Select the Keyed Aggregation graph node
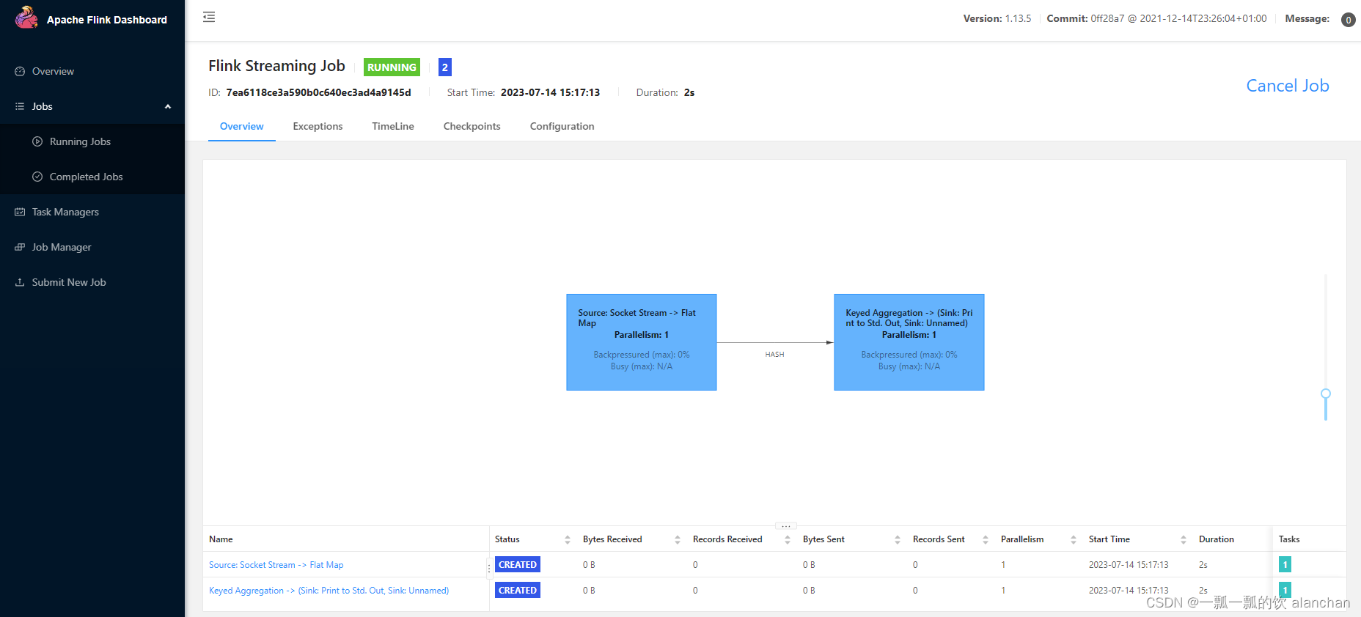Screen dimensions: 1361x617 pos(909,342)
